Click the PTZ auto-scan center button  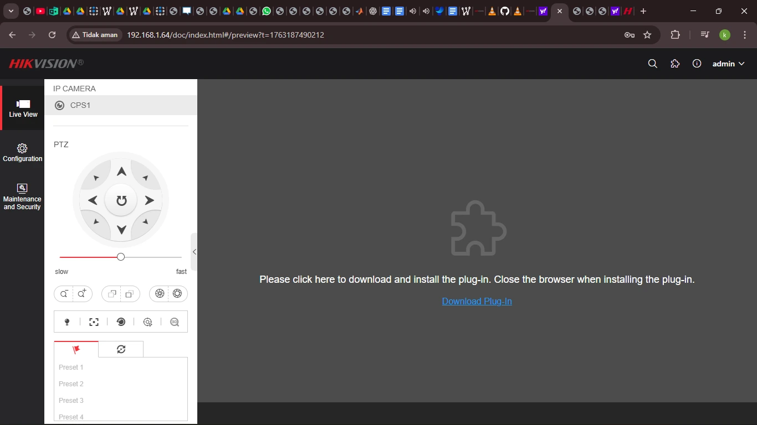(x=121, y=200)
